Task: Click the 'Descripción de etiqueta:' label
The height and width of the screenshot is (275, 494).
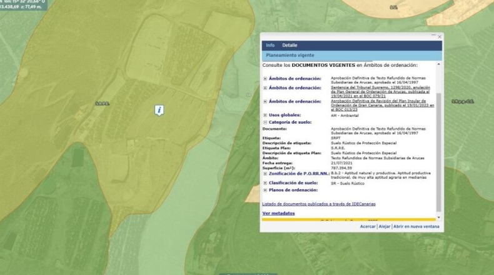Action: 286,143
